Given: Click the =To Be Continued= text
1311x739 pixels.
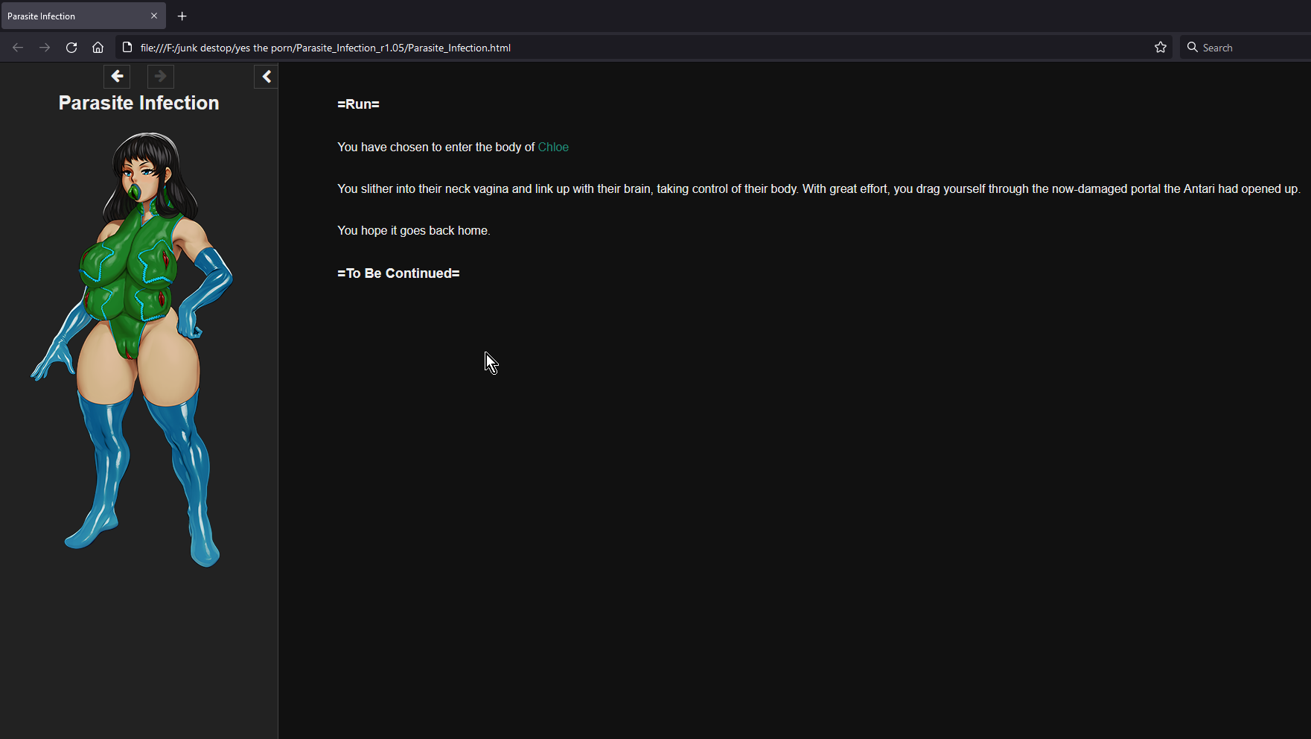Looking at the screenshot, I should (398, 273).
